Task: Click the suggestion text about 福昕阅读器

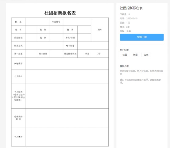Action: tap(140, 81)
